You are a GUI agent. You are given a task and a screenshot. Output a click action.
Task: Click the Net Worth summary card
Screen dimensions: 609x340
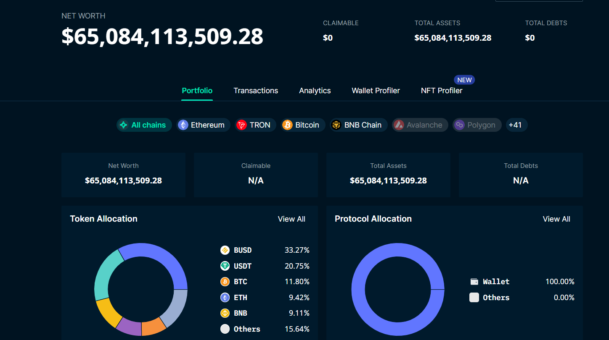pyautogui.click(x=123, y=175)
